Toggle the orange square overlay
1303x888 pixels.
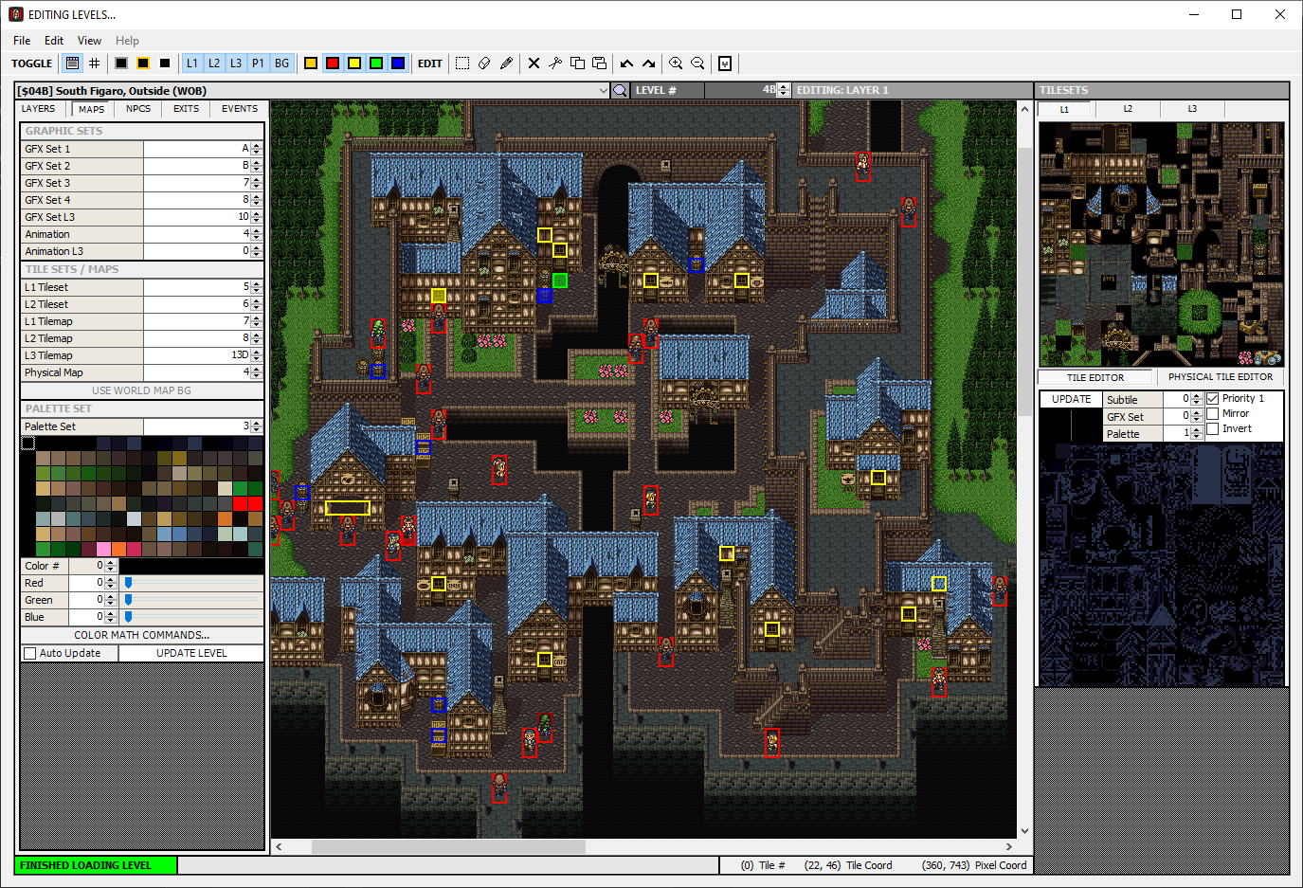tap(311, 63)
